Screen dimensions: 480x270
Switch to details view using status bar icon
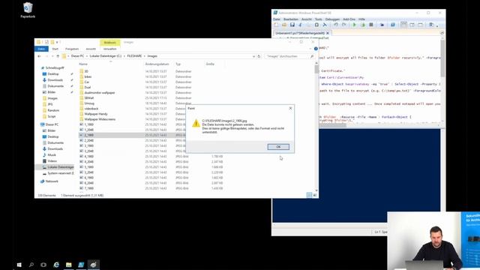coord(309,195)
